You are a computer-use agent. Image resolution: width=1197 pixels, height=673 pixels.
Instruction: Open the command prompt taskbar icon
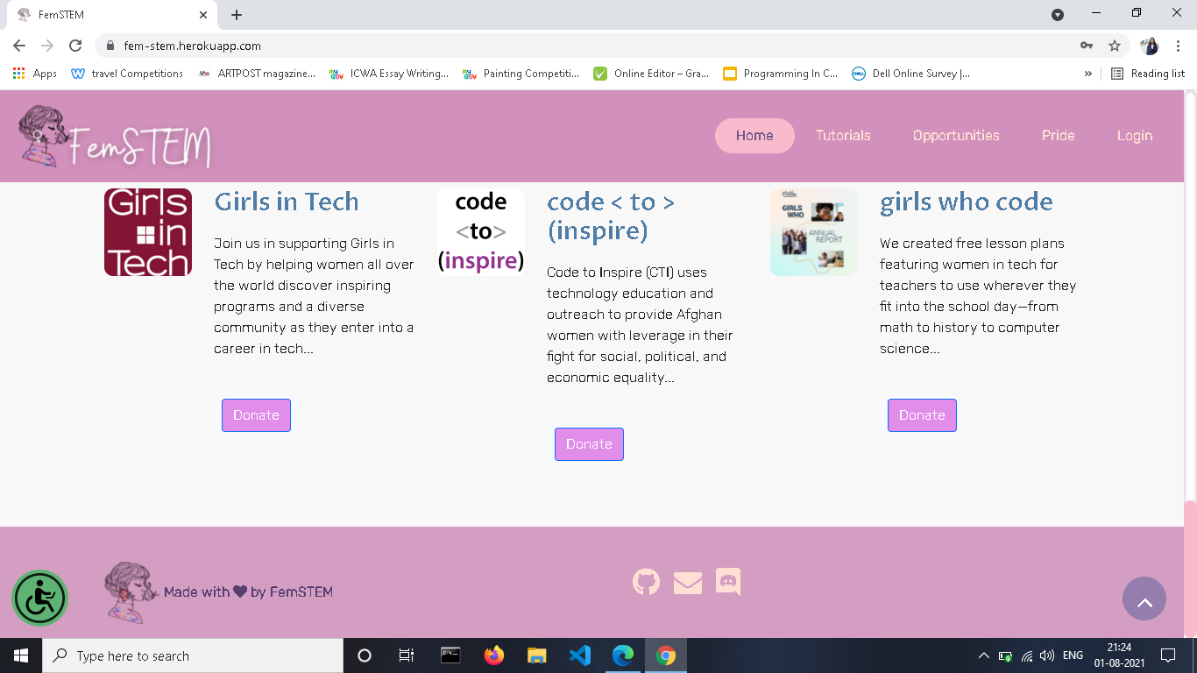[x=450, y=655]
